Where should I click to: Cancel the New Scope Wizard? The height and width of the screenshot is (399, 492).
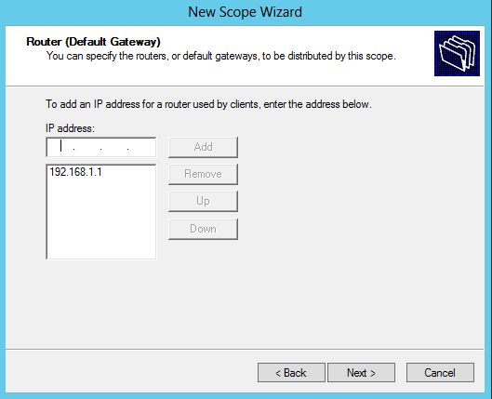[440, 373]
